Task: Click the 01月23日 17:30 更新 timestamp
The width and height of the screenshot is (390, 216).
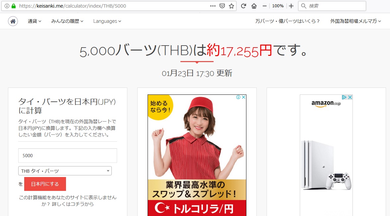Action: (x=197, y=73)
